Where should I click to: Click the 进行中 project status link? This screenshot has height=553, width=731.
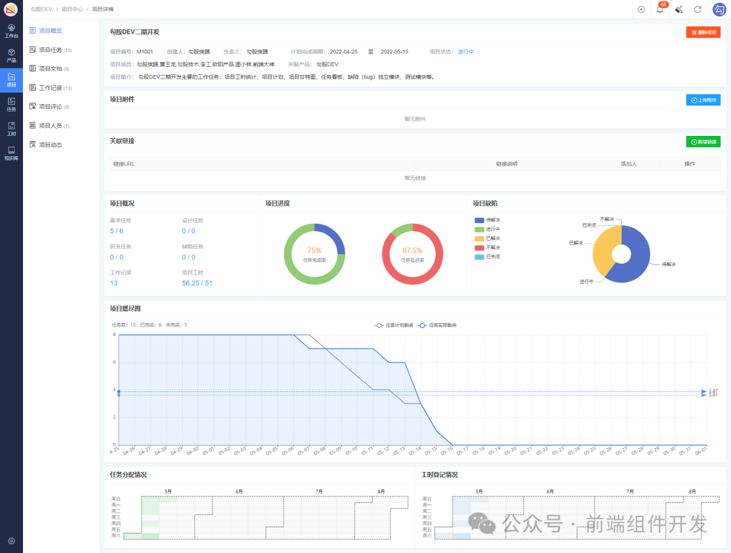coord(466,51)
